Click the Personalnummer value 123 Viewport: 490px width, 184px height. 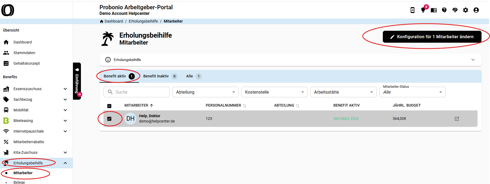[209, 119]
